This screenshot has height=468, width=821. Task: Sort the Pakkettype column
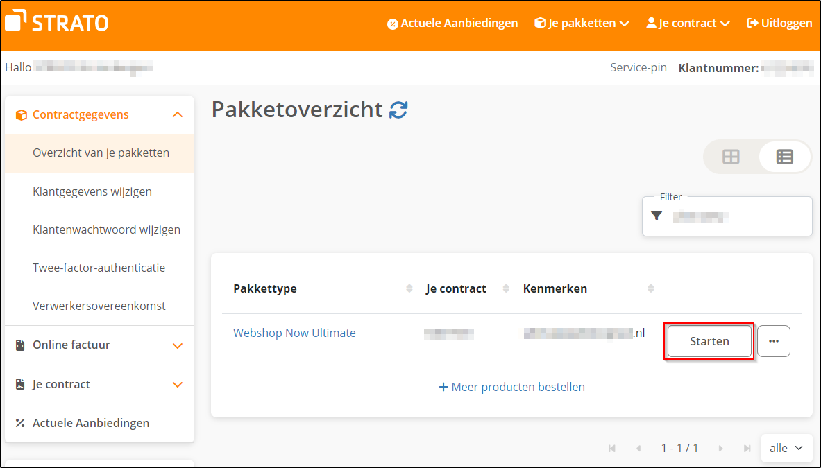coord(407,288)
